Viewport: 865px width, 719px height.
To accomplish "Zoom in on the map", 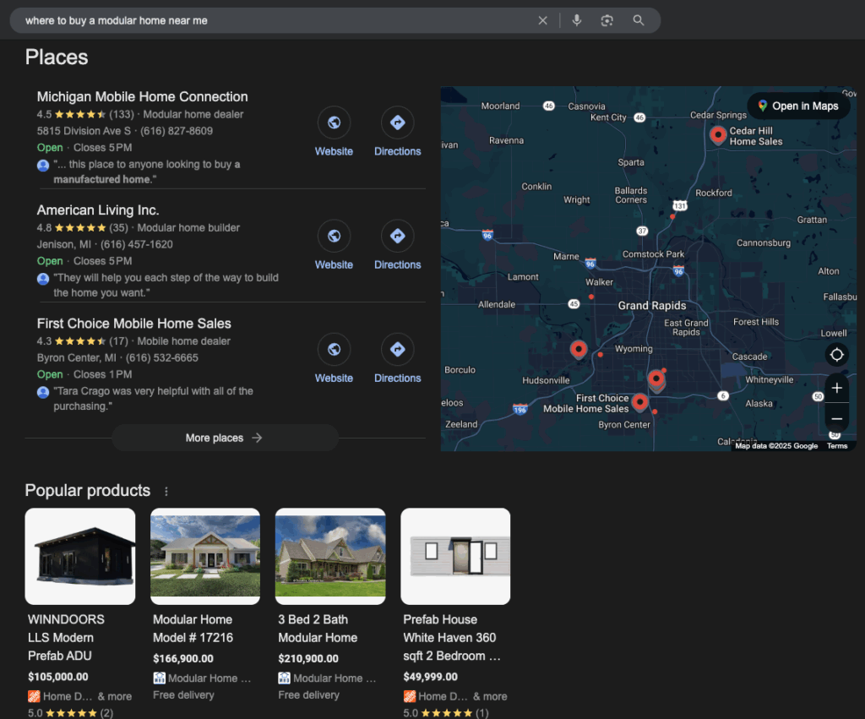I will pyautogui.click(x=836, y=388).
